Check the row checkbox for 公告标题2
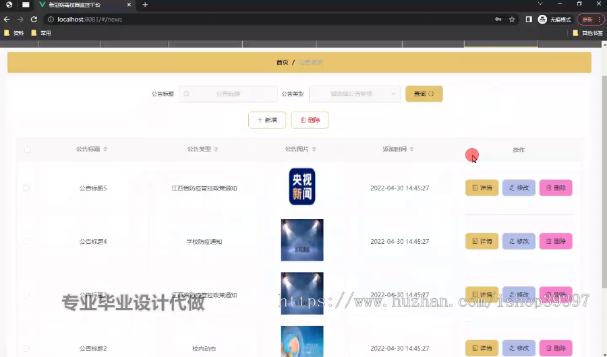The image size is (607, 357). click(x=26, y=348)
